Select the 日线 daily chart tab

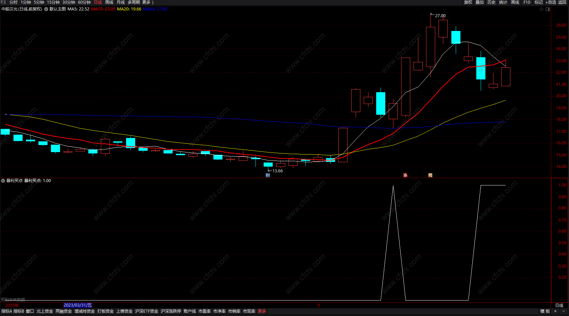pos(98,2)
